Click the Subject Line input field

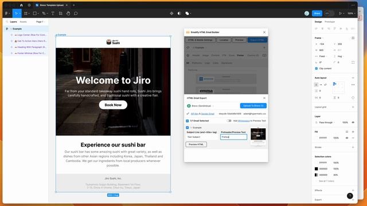click(x=202, y=137)
